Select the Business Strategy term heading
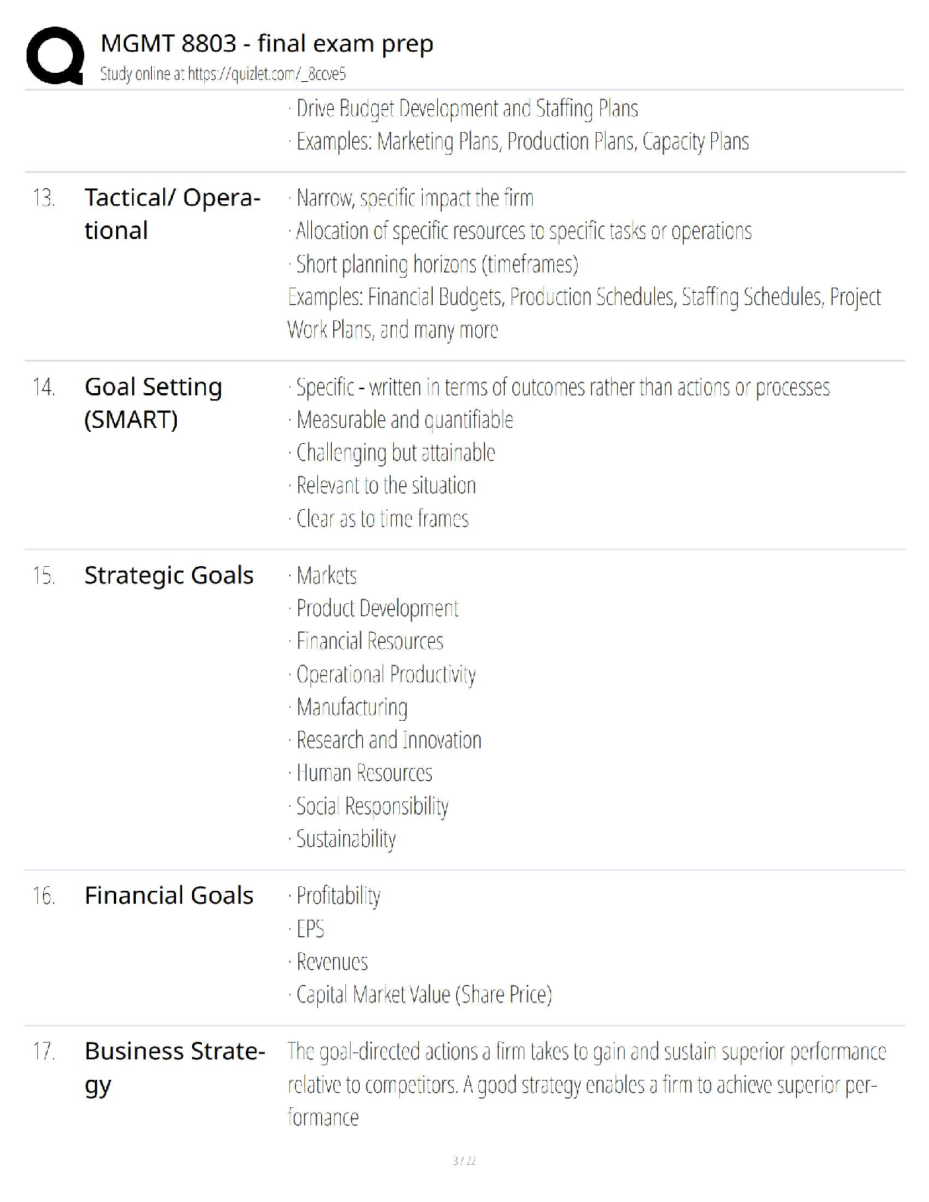 [175, 1067]
